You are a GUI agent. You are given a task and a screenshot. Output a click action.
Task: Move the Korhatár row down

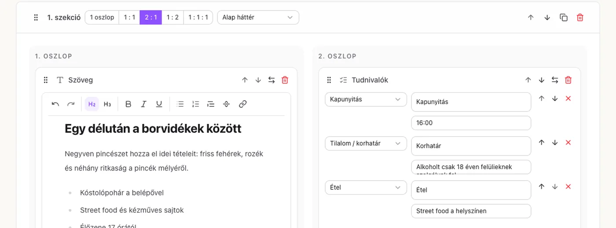[x=555, y=143]
